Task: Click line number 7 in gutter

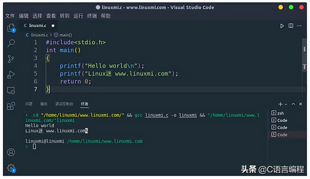Action: [36, 89]
